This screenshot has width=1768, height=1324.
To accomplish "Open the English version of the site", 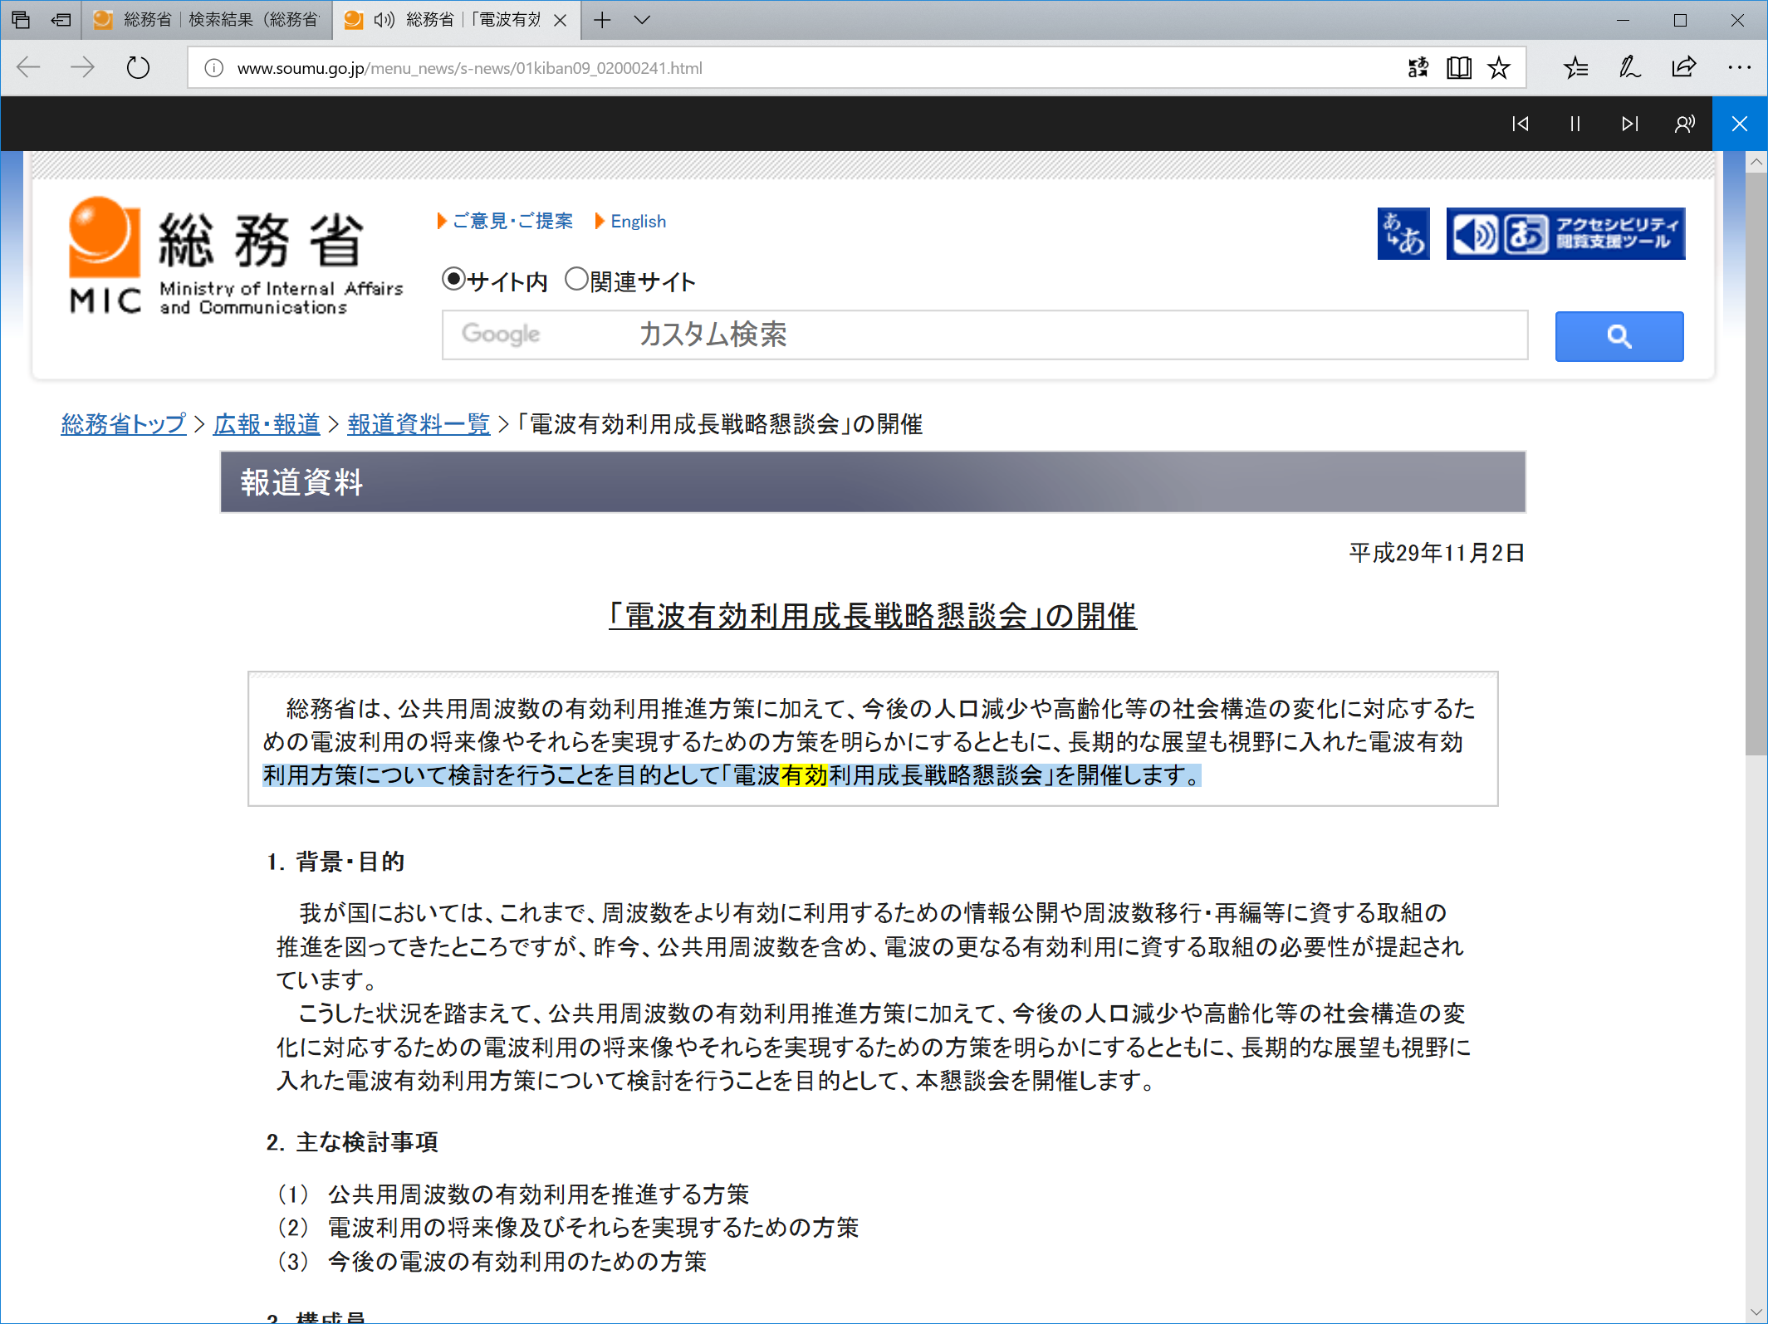I will click(638, 221).
